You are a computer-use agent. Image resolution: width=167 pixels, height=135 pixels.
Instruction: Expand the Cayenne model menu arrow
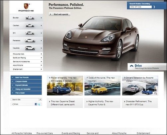41,48
